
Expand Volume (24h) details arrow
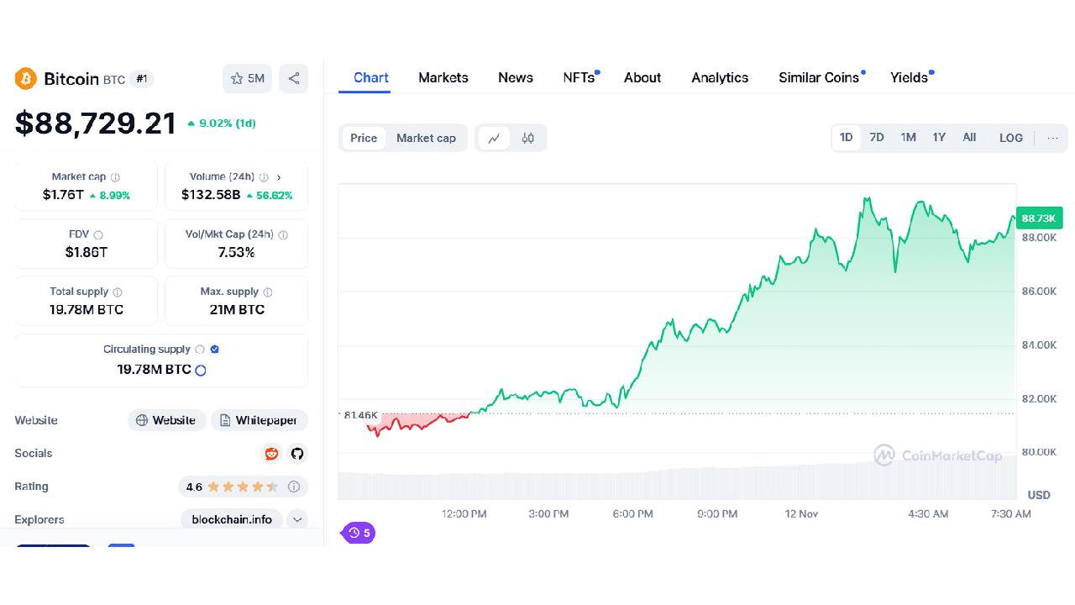point(279,177)
